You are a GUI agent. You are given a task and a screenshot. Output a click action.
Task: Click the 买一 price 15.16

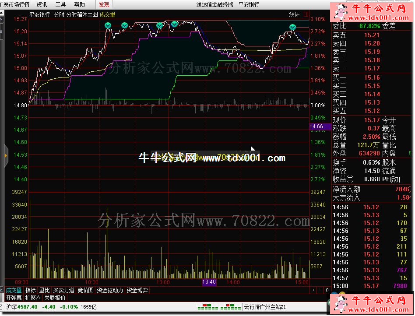372,77
